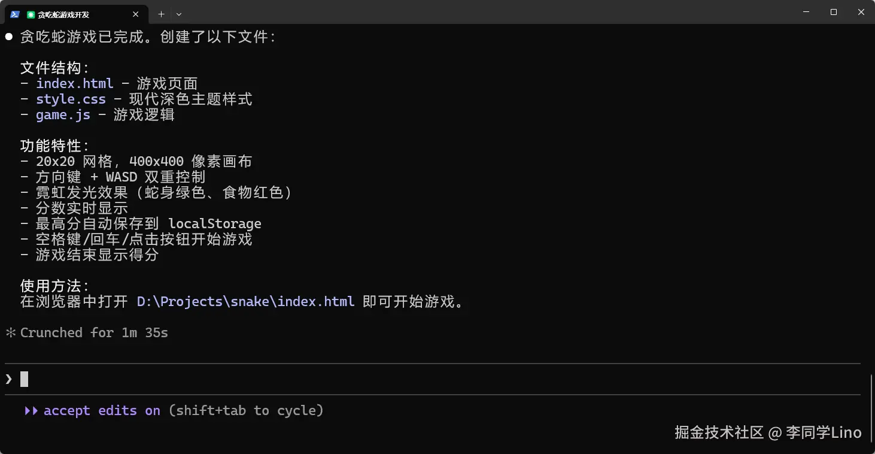Close the 贪吃蛇游戏开发 tab
The image size is (875, 454).
pos(136,14)
